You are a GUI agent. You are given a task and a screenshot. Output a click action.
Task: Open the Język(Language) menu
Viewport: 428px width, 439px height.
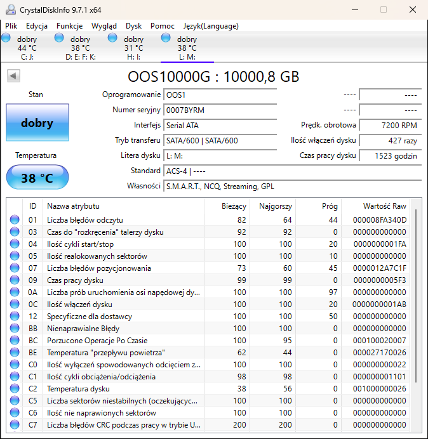coord(211,26)
